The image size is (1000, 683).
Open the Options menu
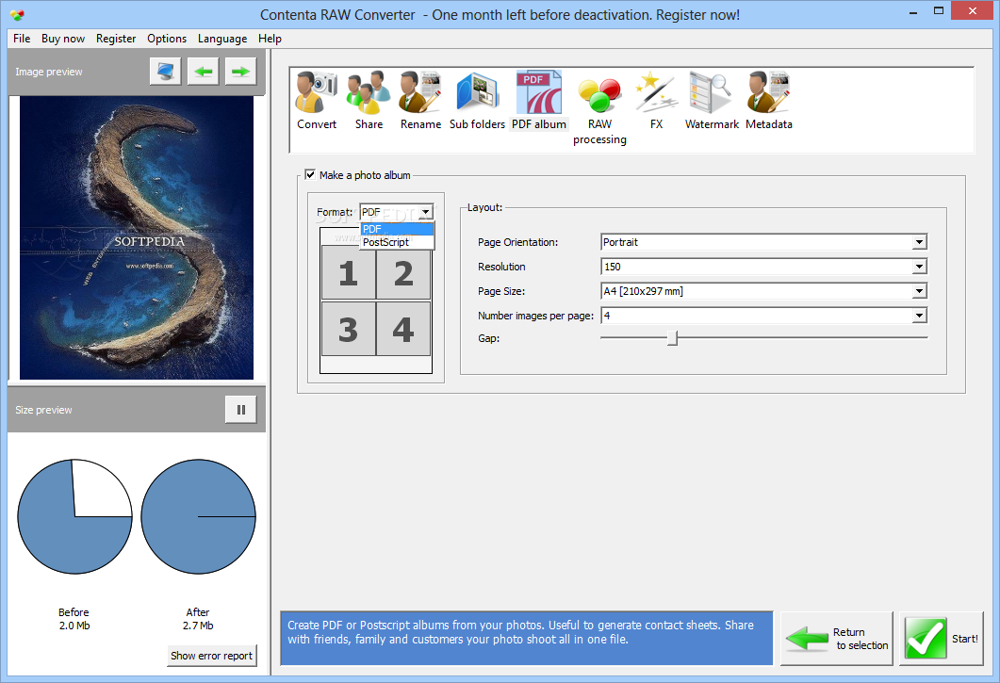tap(167, 39)
